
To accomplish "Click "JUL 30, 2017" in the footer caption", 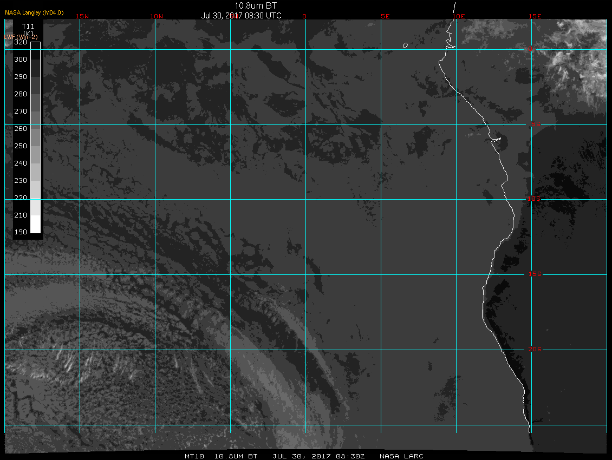I will click(x=302, y=456).
